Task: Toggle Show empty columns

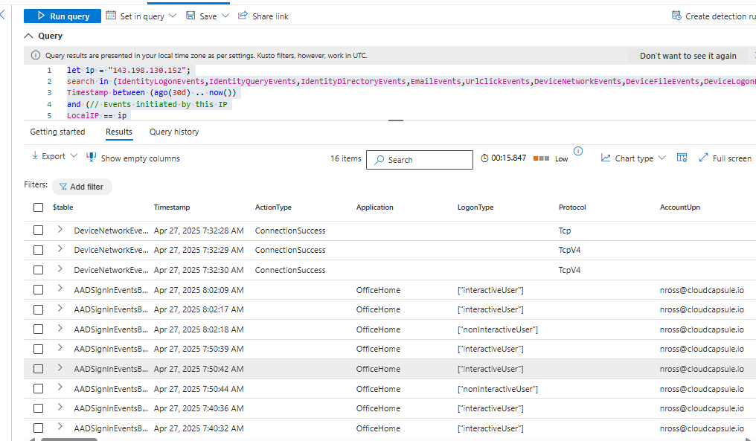Action: [133, 158]
